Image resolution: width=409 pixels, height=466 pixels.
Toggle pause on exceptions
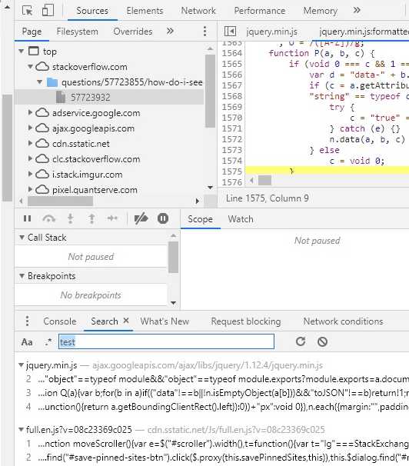click(x=163, y=218)
